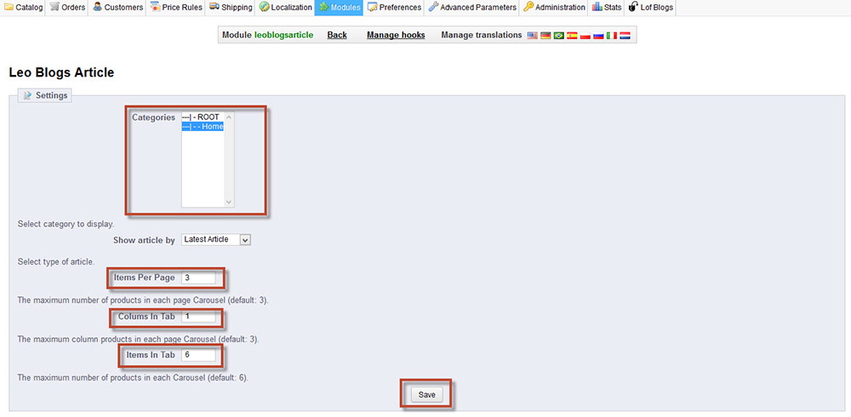
Task: Click the Brazilian flag translation icon
Action: pos(558,35)
